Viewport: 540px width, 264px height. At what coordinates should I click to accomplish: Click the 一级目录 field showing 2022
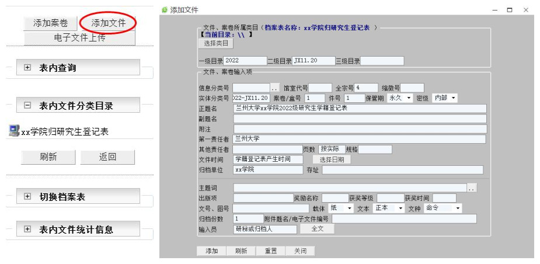coord(245,61)
